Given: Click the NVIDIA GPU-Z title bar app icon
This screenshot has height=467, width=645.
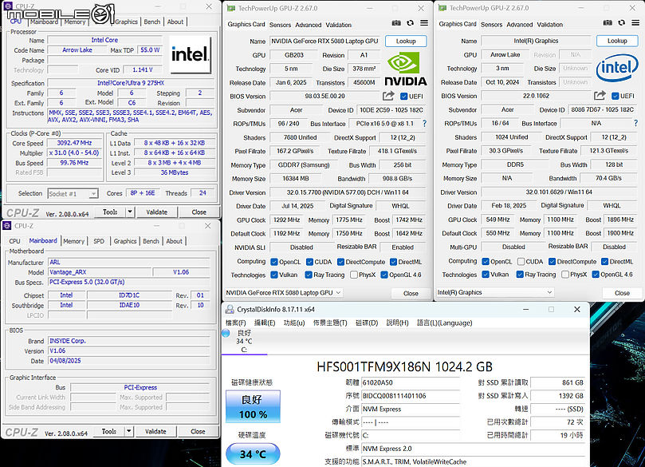Looking at the screenshot, I should tap(231, 8).
